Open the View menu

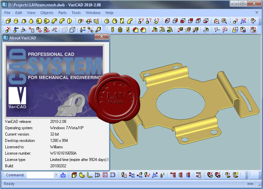tap(31, 13)
